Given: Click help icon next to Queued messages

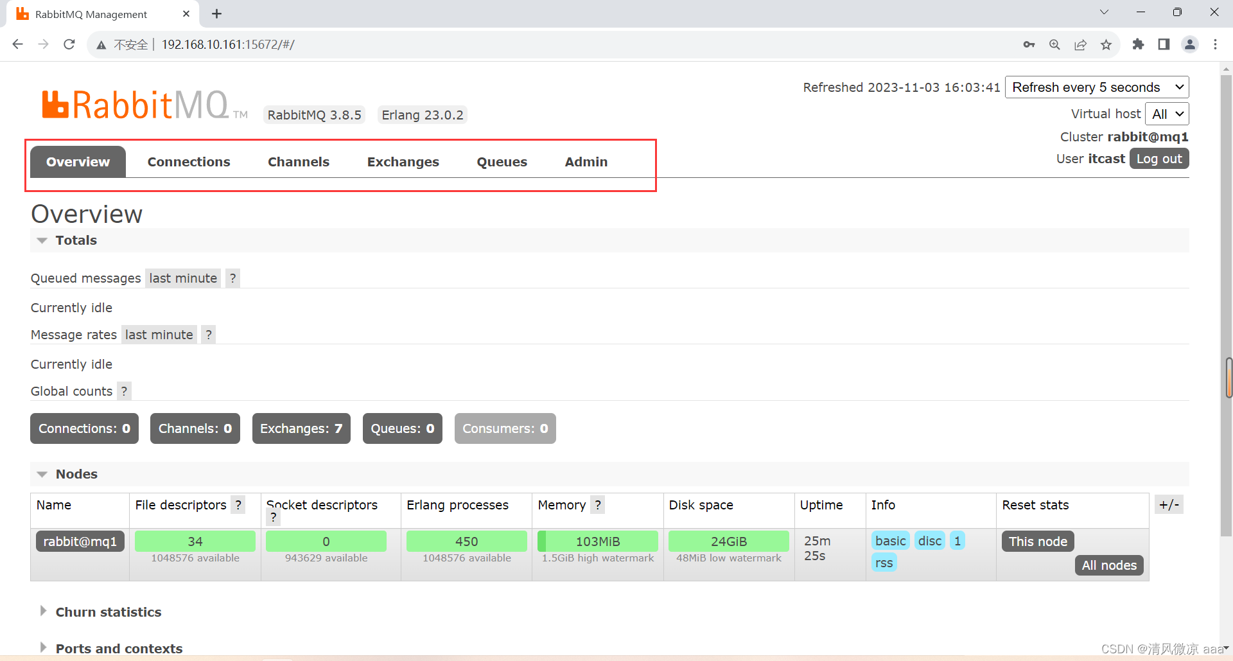Looking at the screenshot, I should tap(232, 278).
